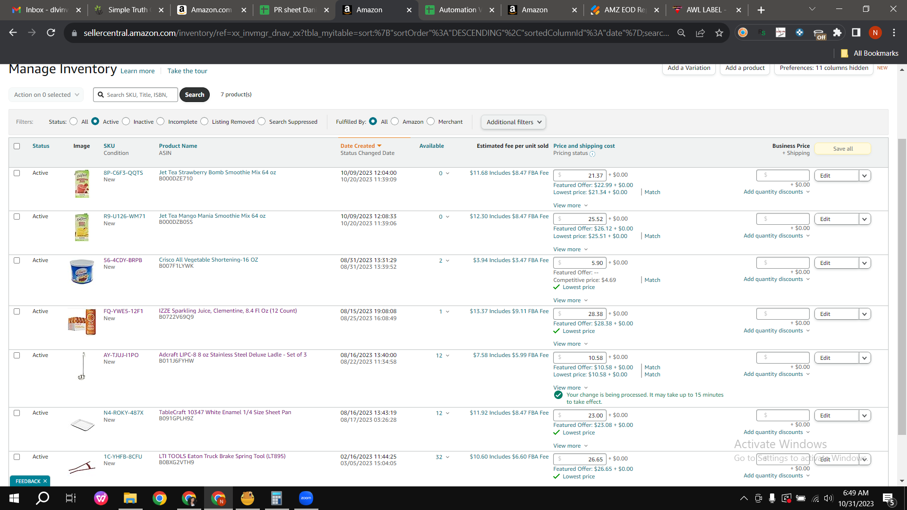Open File Explorer from the taskbar
This screenshot has height=510, width=907.
click(x=130, y=498)
